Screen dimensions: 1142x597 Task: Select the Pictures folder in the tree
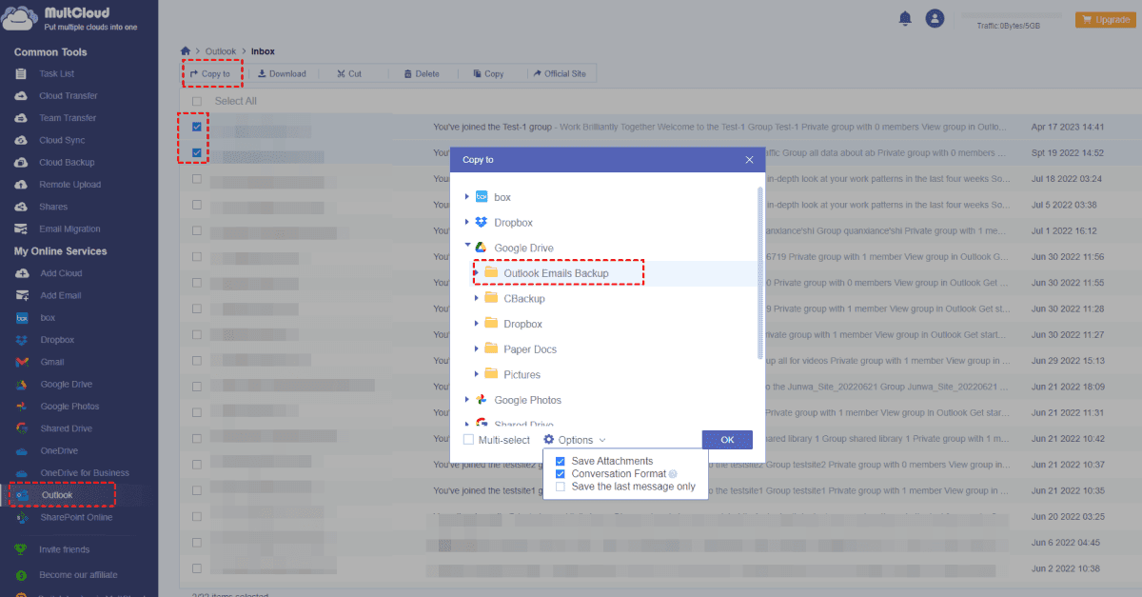click(522, 374)
